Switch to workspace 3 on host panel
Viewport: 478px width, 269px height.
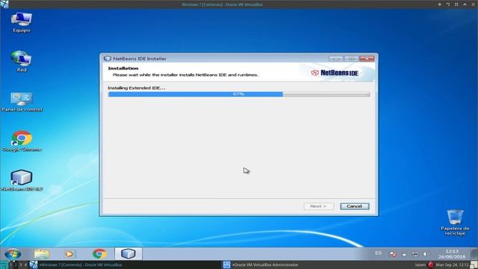point(20,265)
